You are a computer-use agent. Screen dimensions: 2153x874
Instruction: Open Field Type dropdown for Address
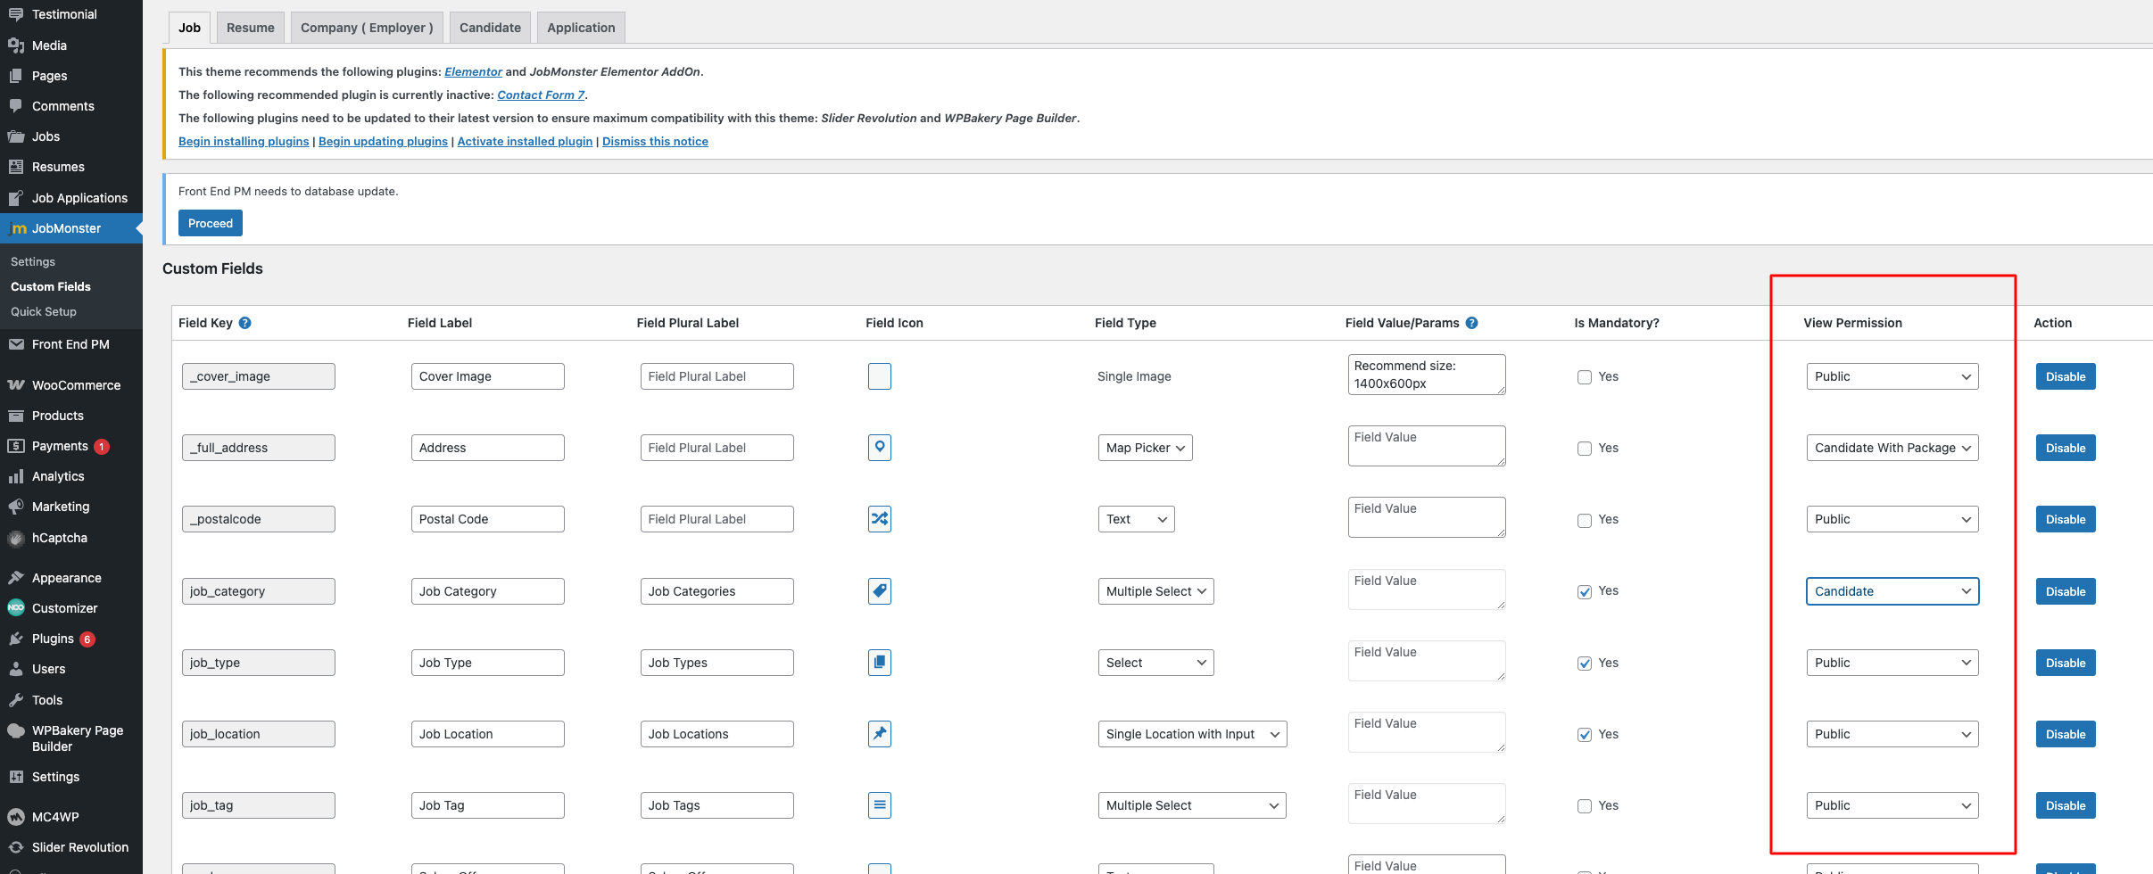point(1145,448)
